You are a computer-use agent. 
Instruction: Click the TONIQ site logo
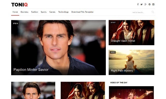coord(19,5)
